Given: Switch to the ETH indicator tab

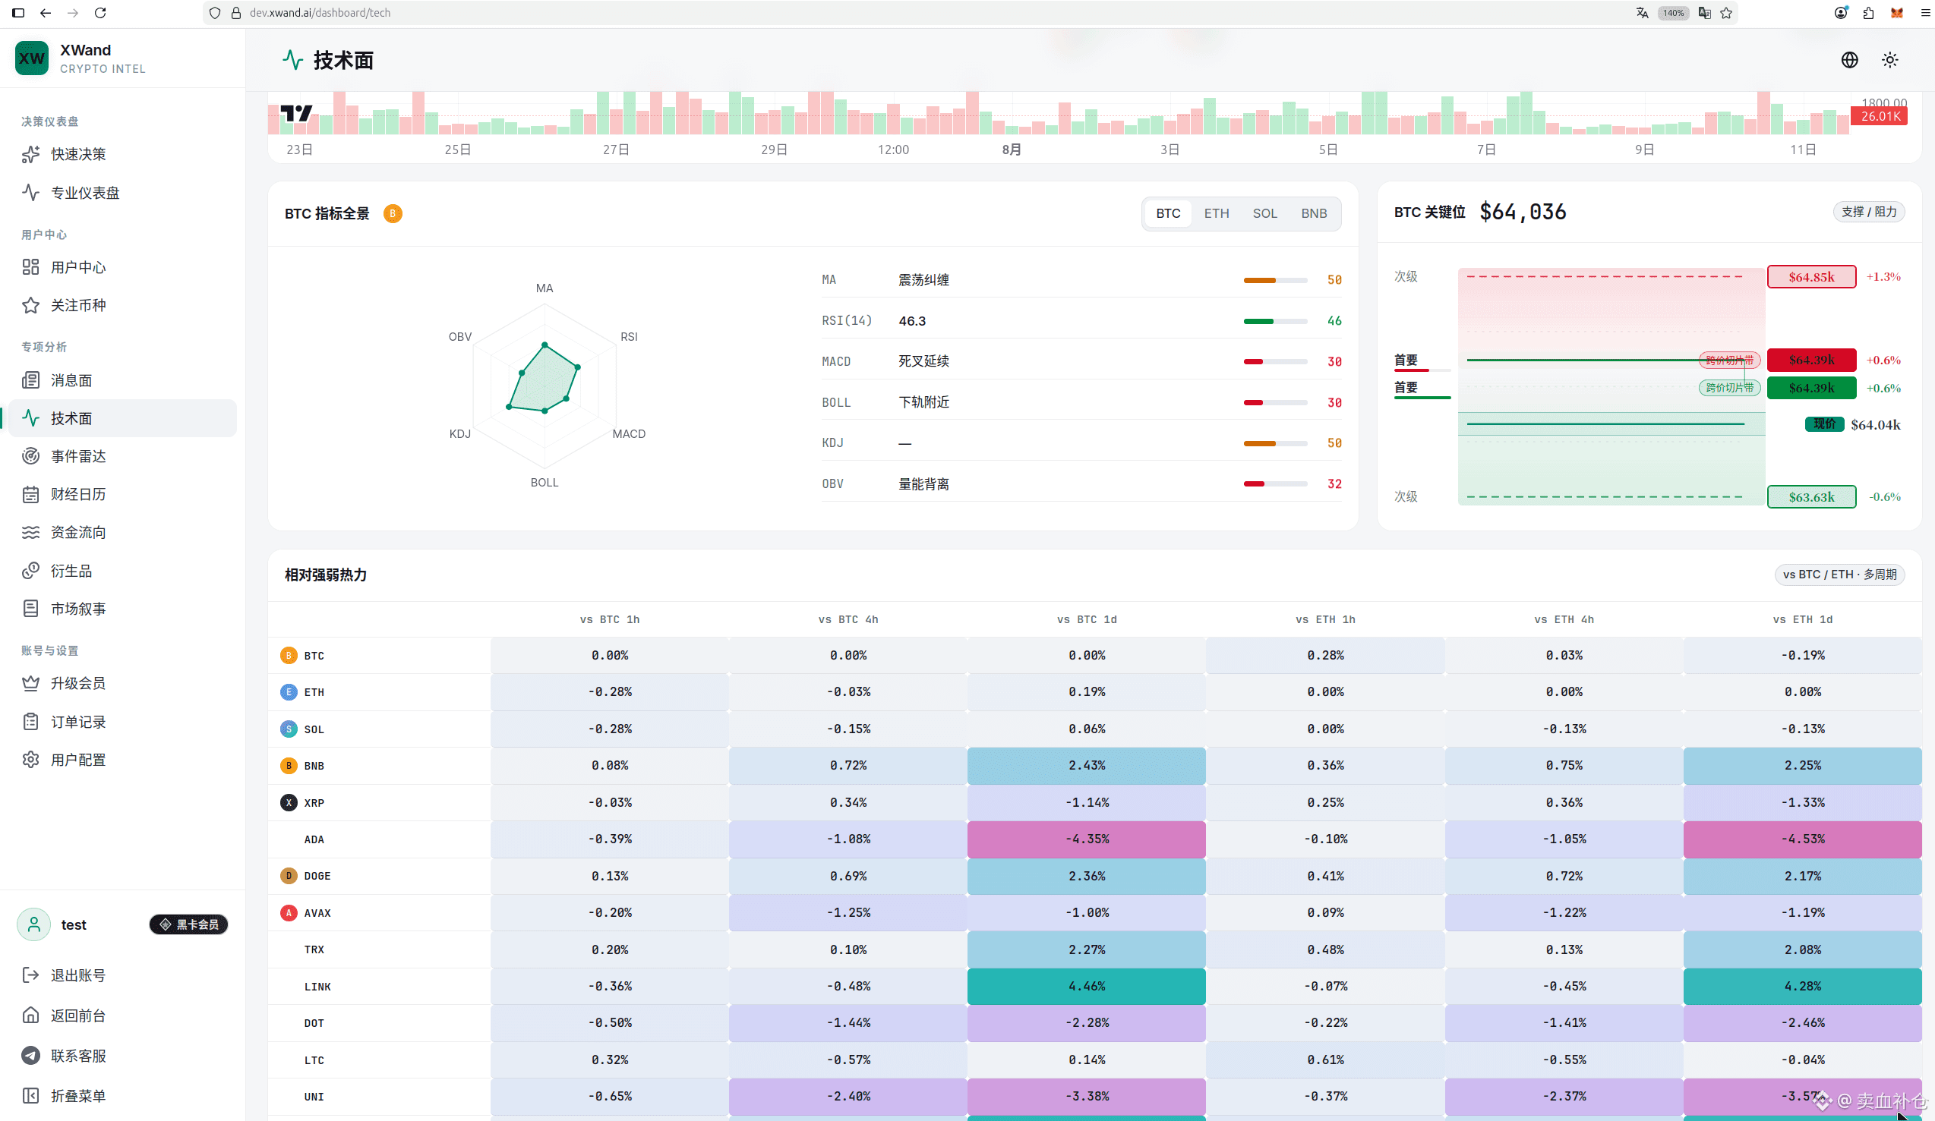Looking at the screenshot, I should click(1217, 213).
